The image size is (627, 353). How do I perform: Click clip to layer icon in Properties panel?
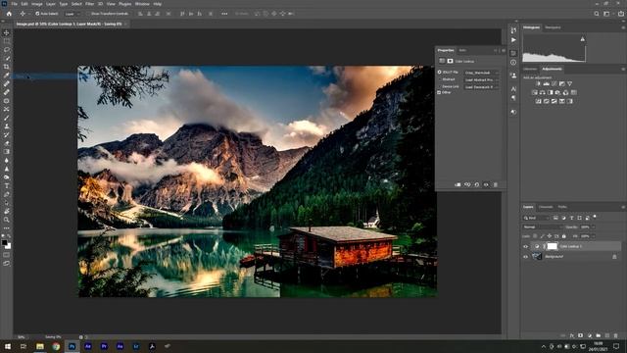coord(458,184)
